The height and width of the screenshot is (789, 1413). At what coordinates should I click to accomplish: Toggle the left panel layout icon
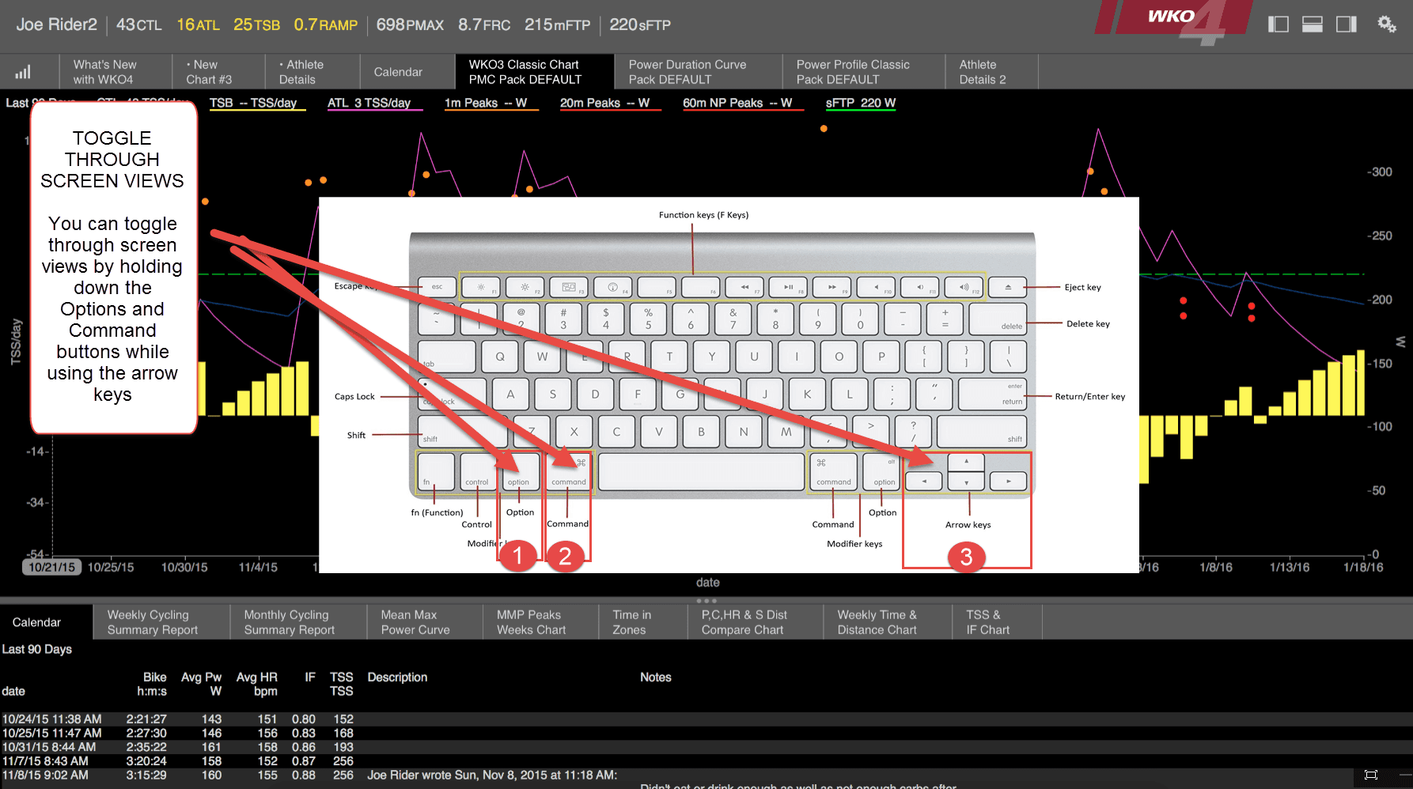tap(1278, 25)
